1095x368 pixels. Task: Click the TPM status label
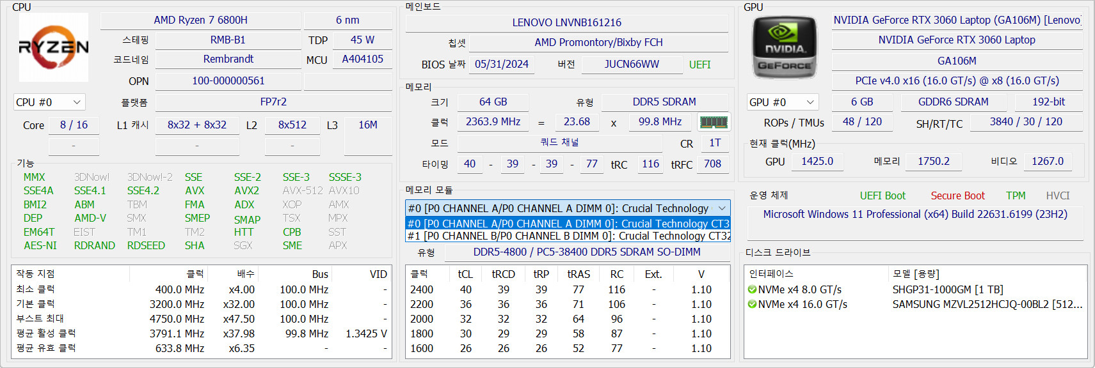pyautogui.click(x=1016, y=196)
